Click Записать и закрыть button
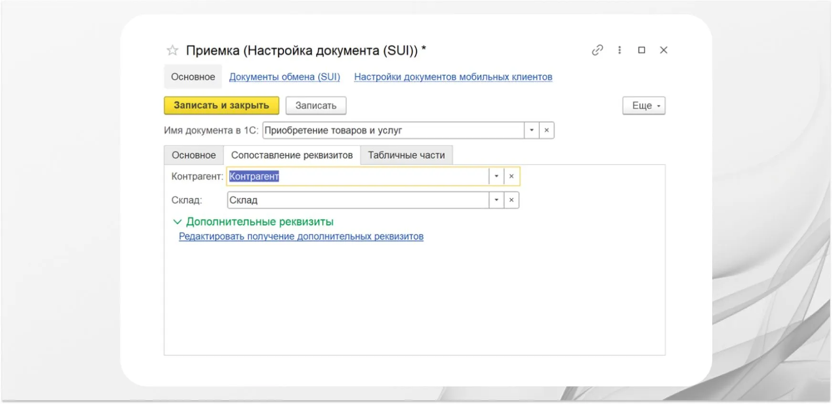Viewport: 832px width, 404px height. [x=221, y=106]
